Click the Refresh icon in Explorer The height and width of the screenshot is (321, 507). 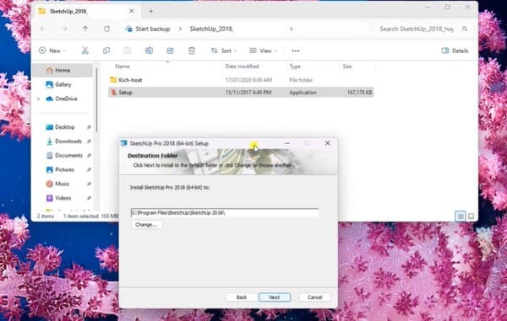coord(106,29)
